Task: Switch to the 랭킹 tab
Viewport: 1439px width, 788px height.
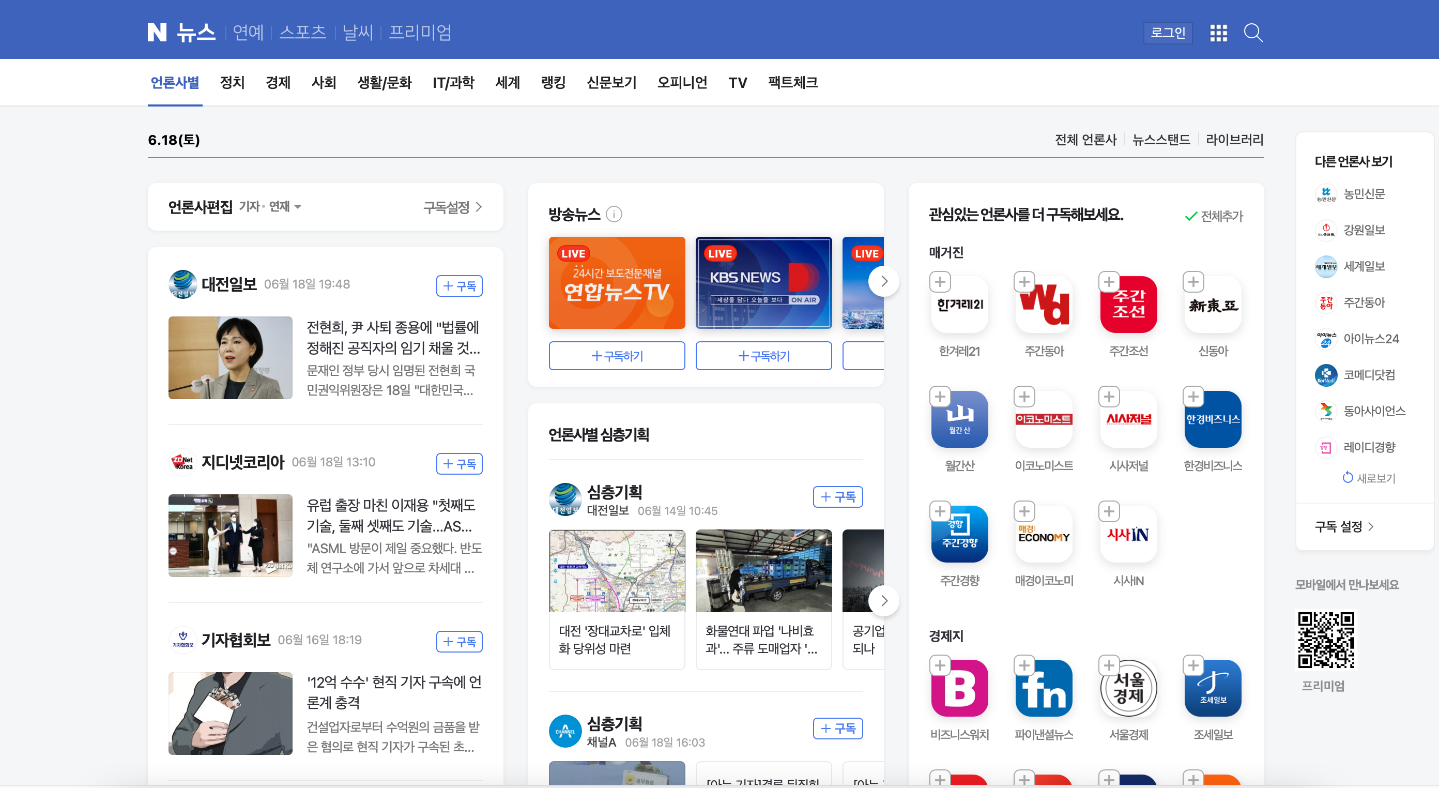Action: [553, 83]
